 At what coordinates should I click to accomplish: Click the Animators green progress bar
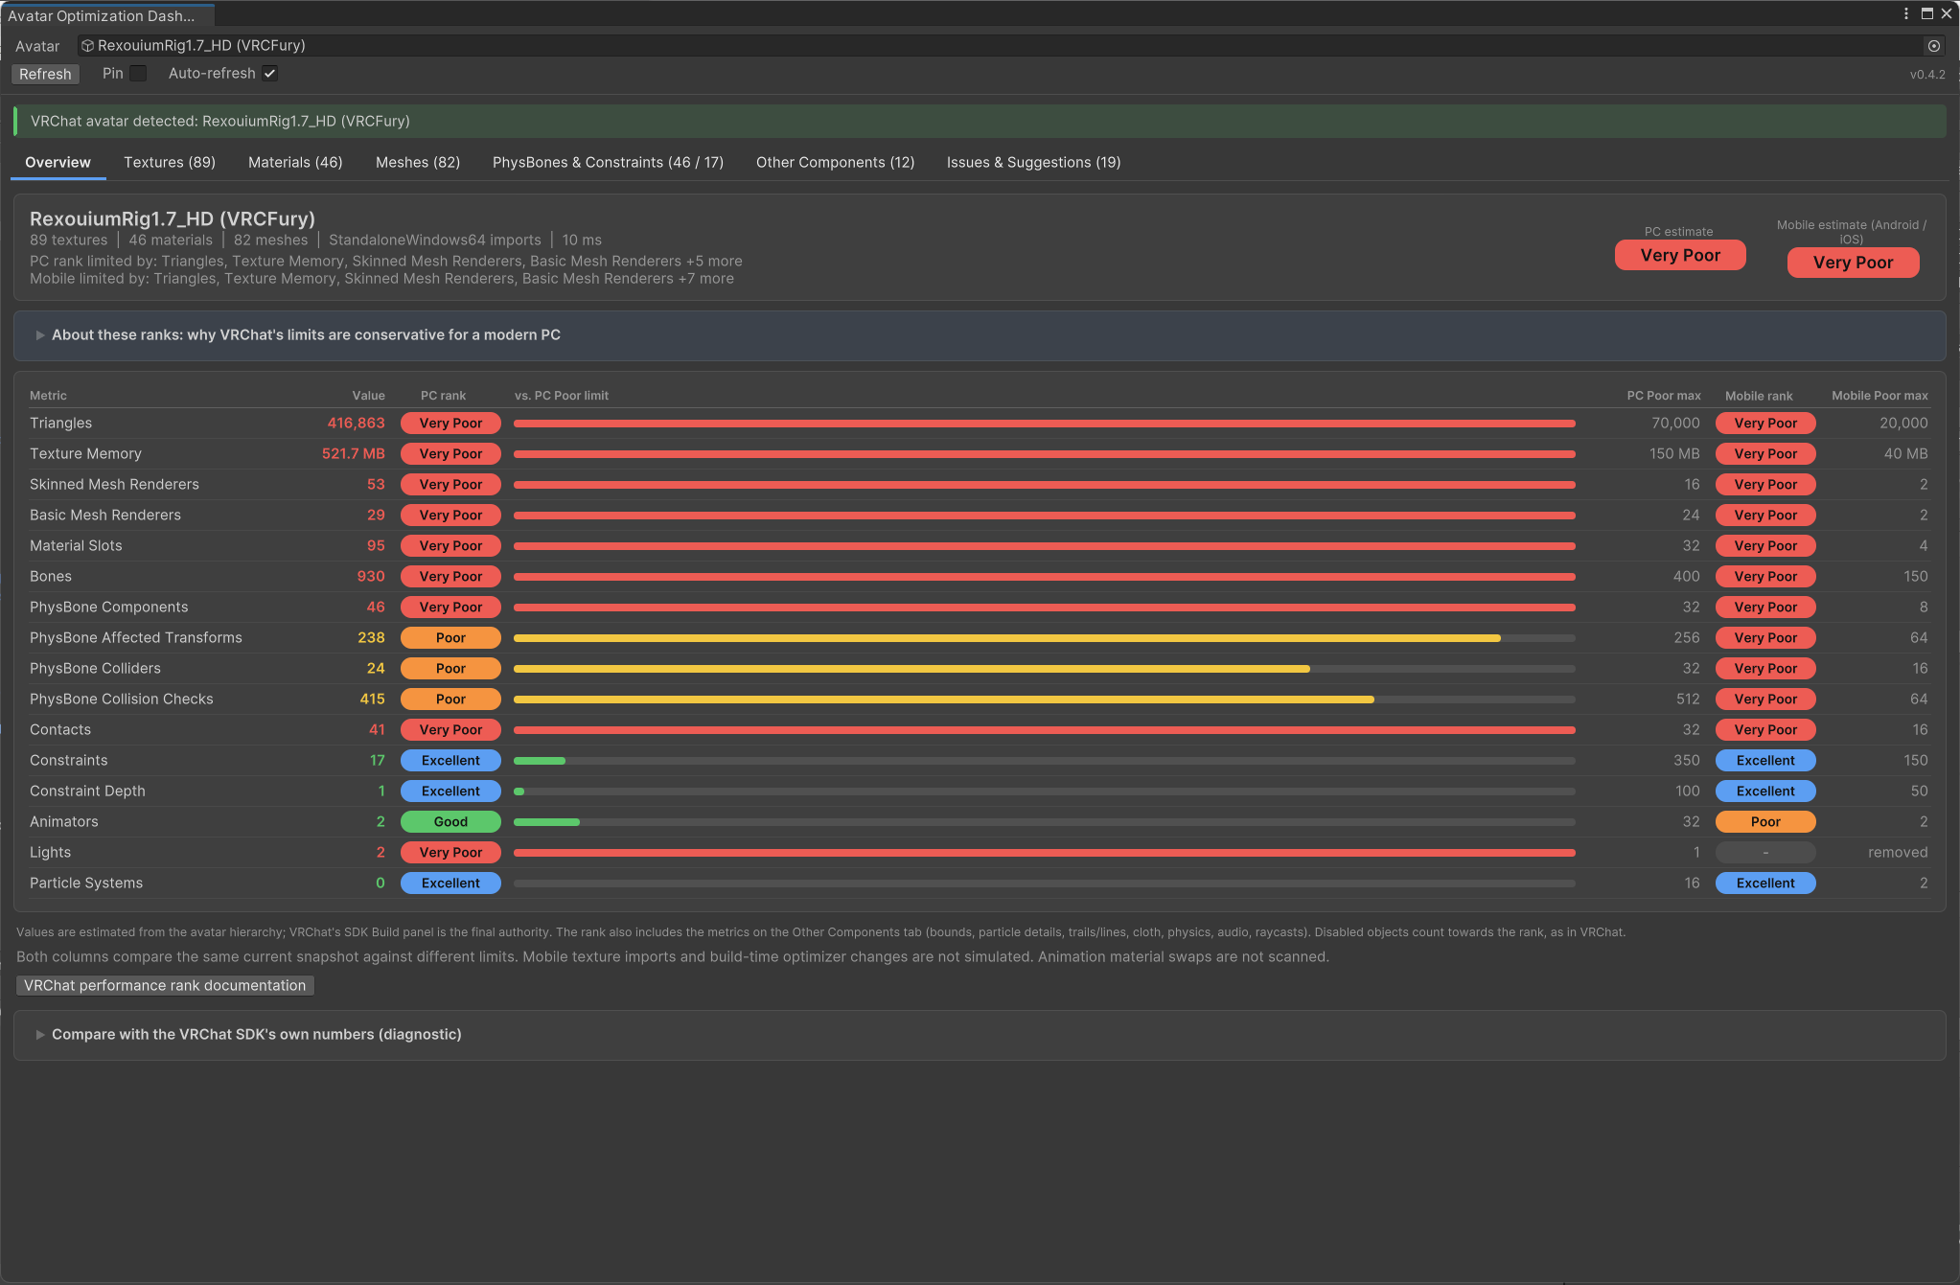point(546,822)
